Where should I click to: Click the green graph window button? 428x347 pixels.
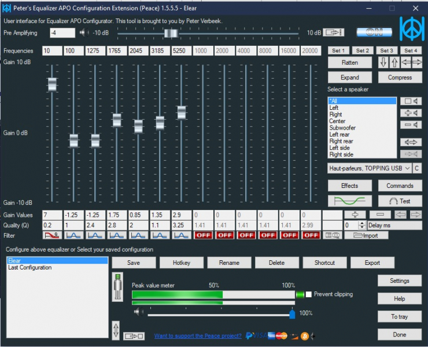tap(350, 201)
